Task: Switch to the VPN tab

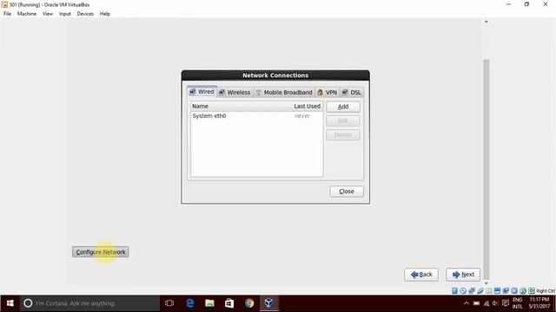Action: (x=328, y=93)
